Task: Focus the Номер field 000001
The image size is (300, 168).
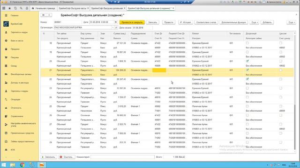Action: (67, 22)
